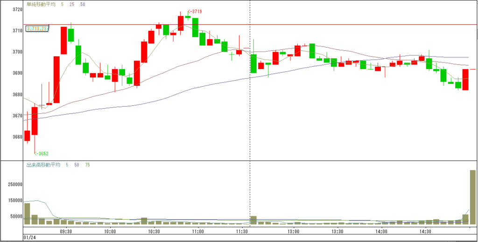The width and height of the screenshot is (478, 242).
Task: Select the 25-period simple moving average label
Action: (x=72, y=5)
